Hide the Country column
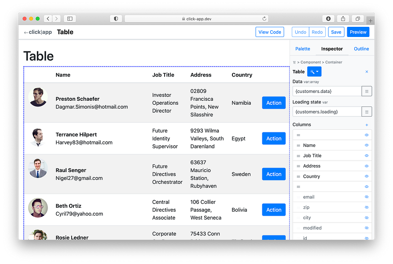Viewport: 393px width, 264px height. [367, 176]
